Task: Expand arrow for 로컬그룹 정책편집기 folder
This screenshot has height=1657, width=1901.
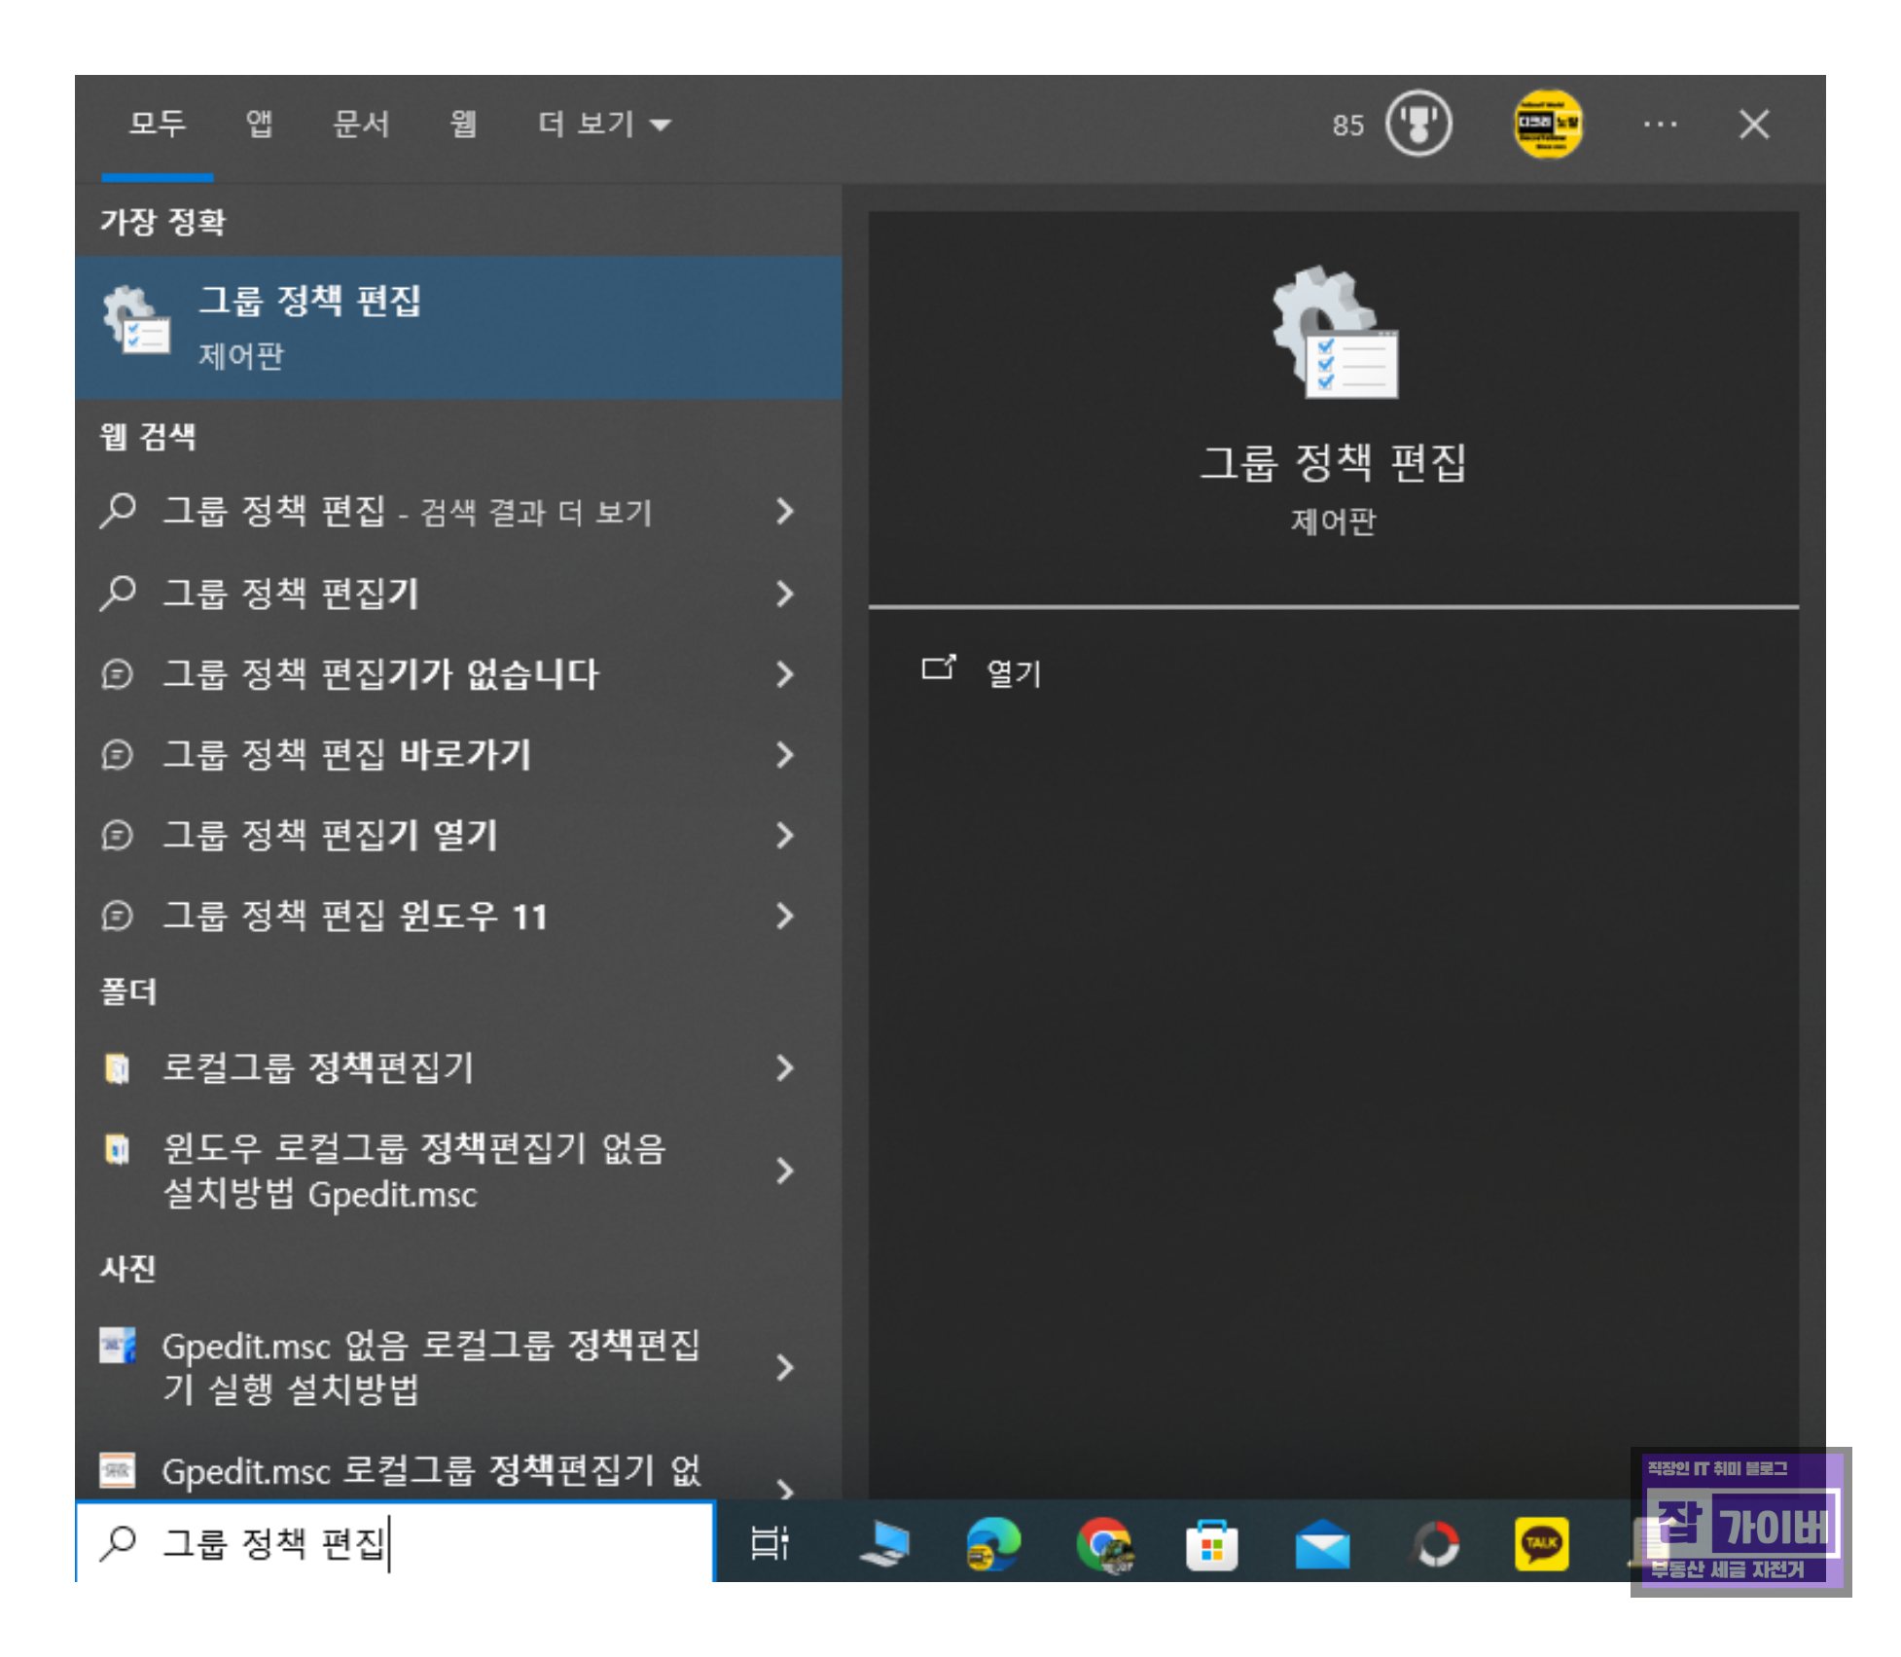Action: pyautogui.click(x=785, y=1068)
